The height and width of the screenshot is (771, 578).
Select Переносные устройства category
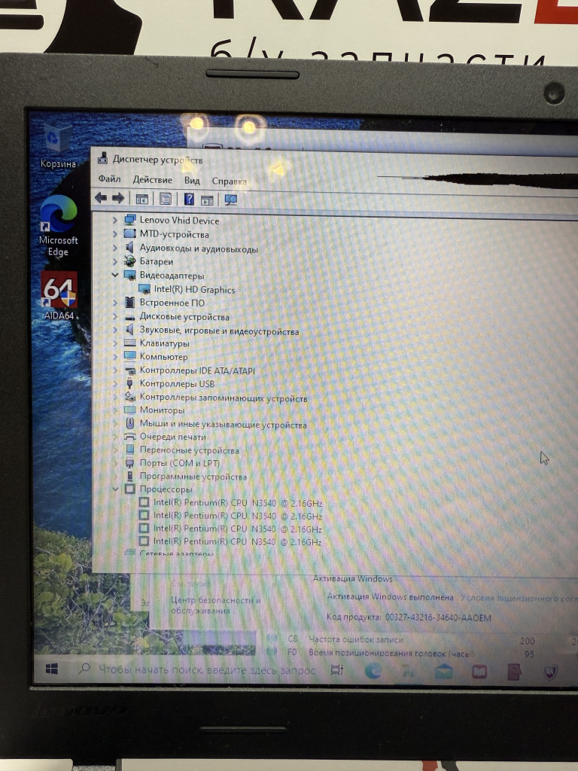(189, 450)
